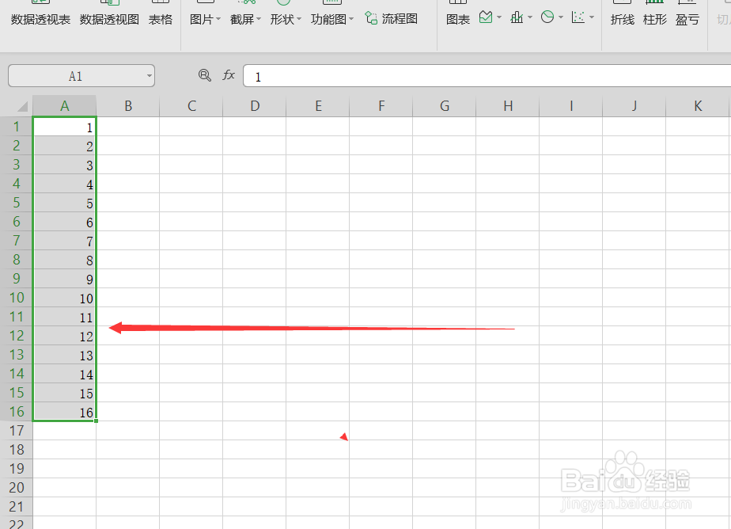Click cell A12 containing 12
The image size is (731, 529).
pos(64,336)
